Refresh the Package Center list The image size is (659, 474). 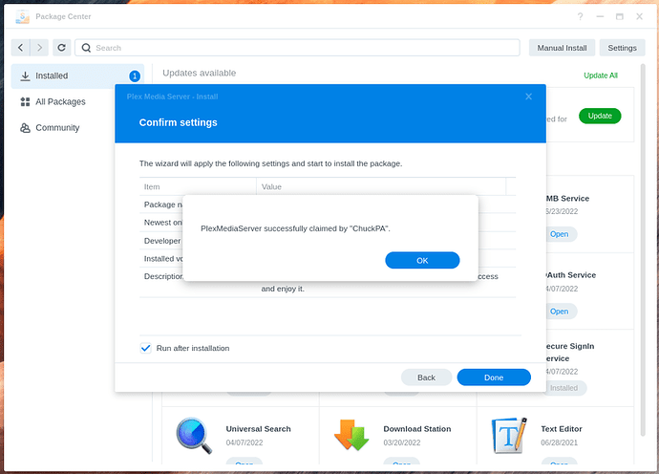[61, 48]
